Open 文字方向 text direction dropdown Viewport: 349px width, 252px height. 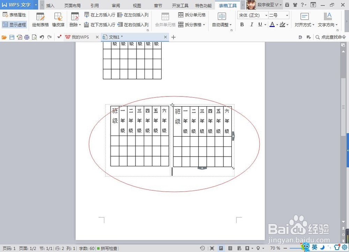click(x=328, y=20)
